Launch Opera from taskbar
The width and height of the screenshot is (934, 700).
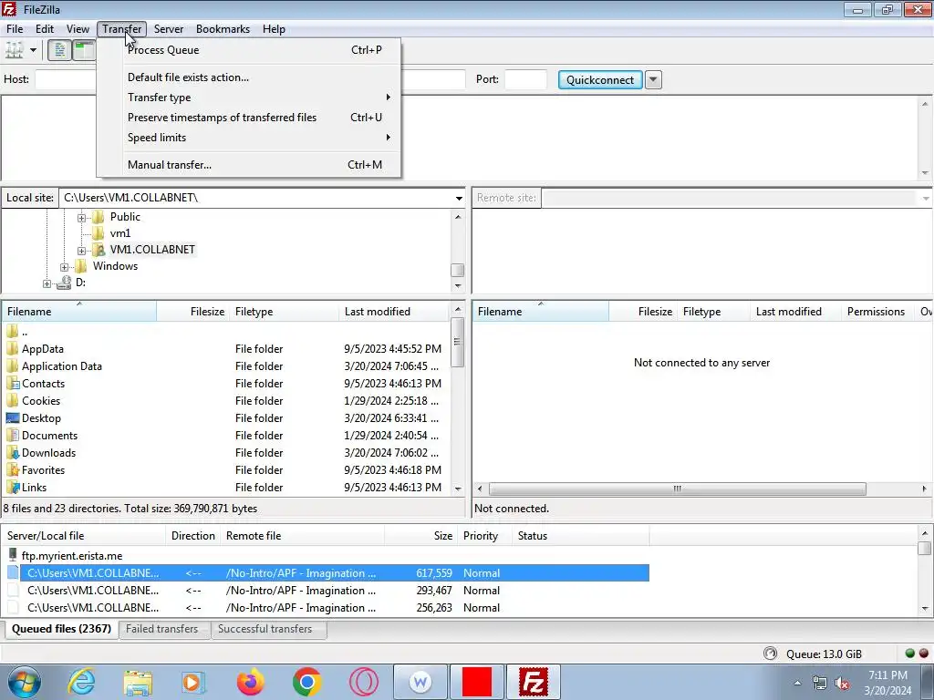pos(363,682)
